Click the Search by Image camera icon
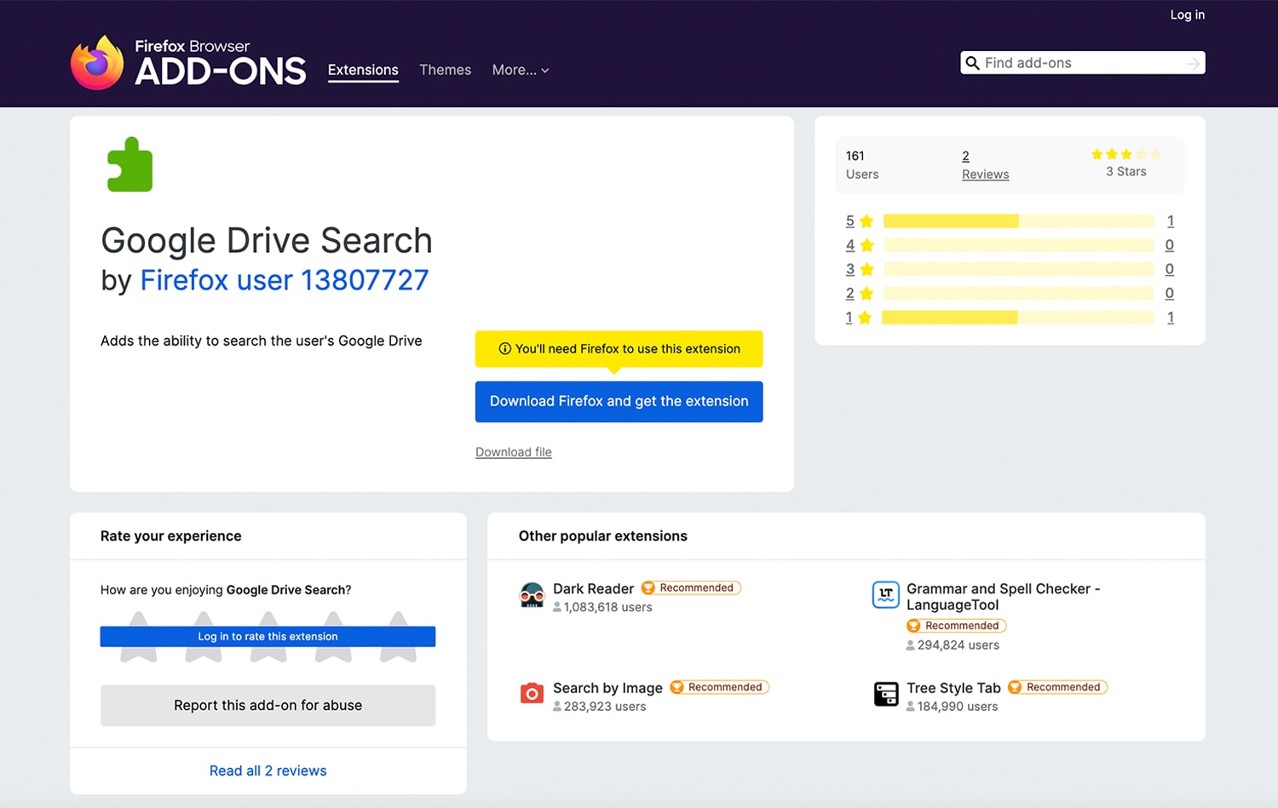This screenshot has width=1278, height=808. 532,694
